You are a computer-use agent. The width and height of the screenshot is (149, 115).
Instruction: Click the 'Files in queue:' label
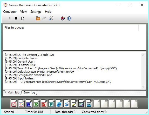pos(14,28)
